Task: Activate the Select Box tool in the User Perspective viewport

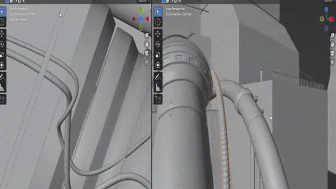Action: click(x=158, y=12)
